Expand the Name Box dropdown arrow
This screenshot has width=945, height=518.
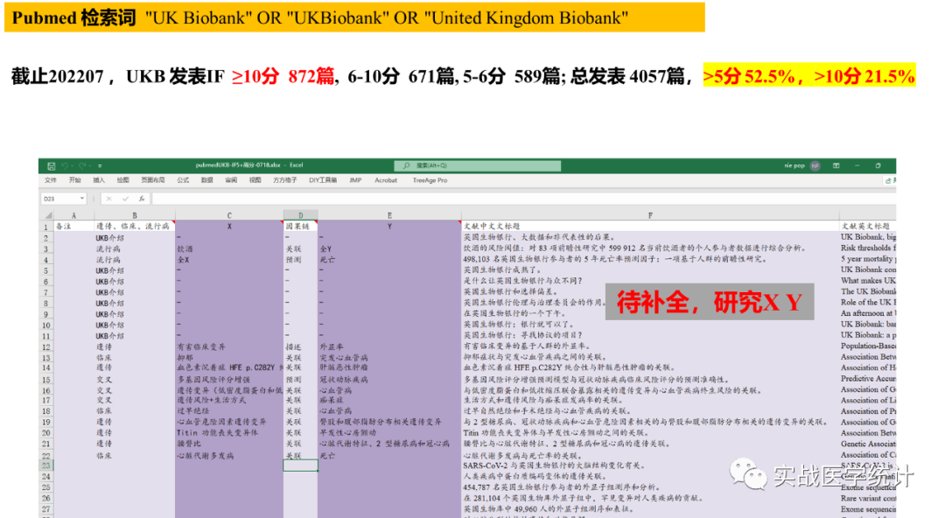pos(81,199)
